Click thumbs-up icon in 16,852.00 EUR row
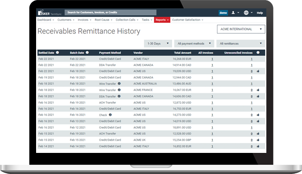 click(x=258, y=146)
